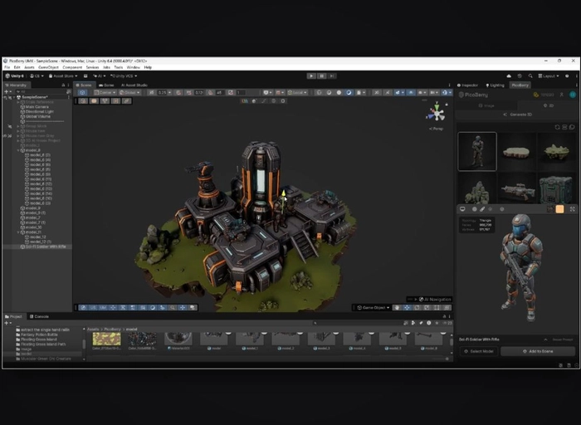Open the undo history icon

520,76
